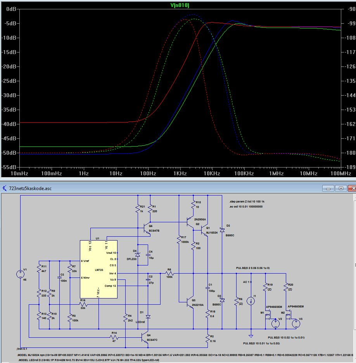Select resistor R18 symbol

194,205
